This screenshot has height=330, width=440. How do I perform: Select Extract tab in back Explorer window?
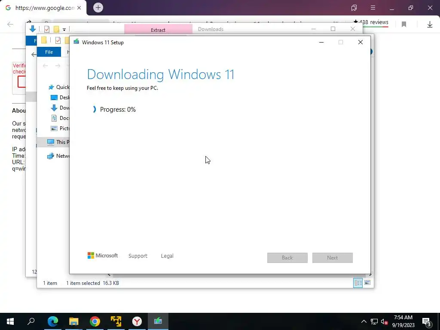pyautogui.click(x=158, y=30)
